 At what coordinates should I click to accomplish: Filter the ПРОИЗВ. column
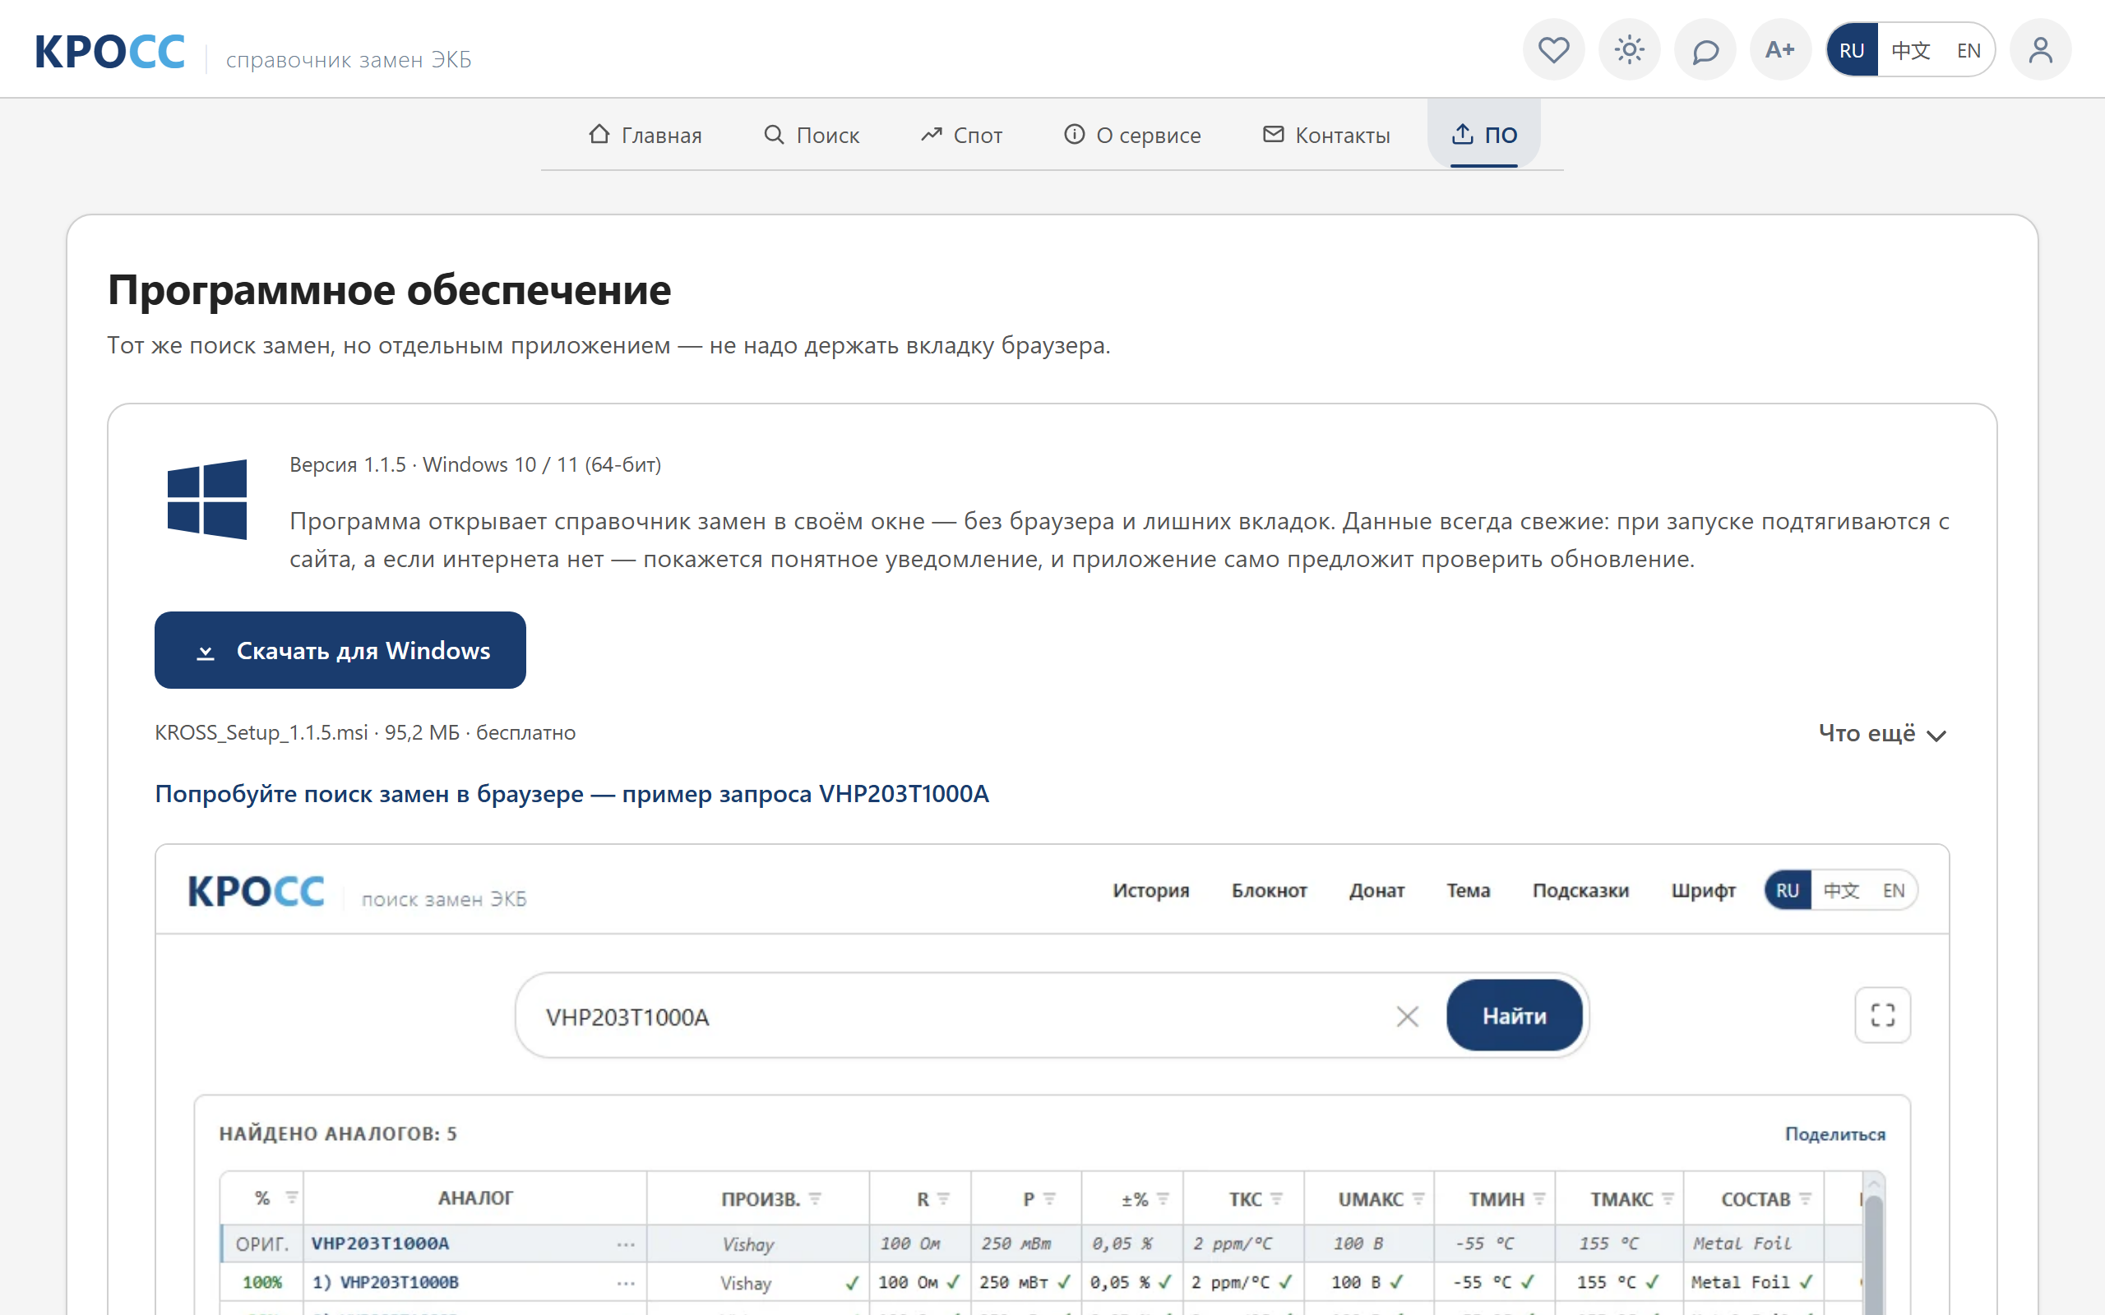(x=815, y=1198)
